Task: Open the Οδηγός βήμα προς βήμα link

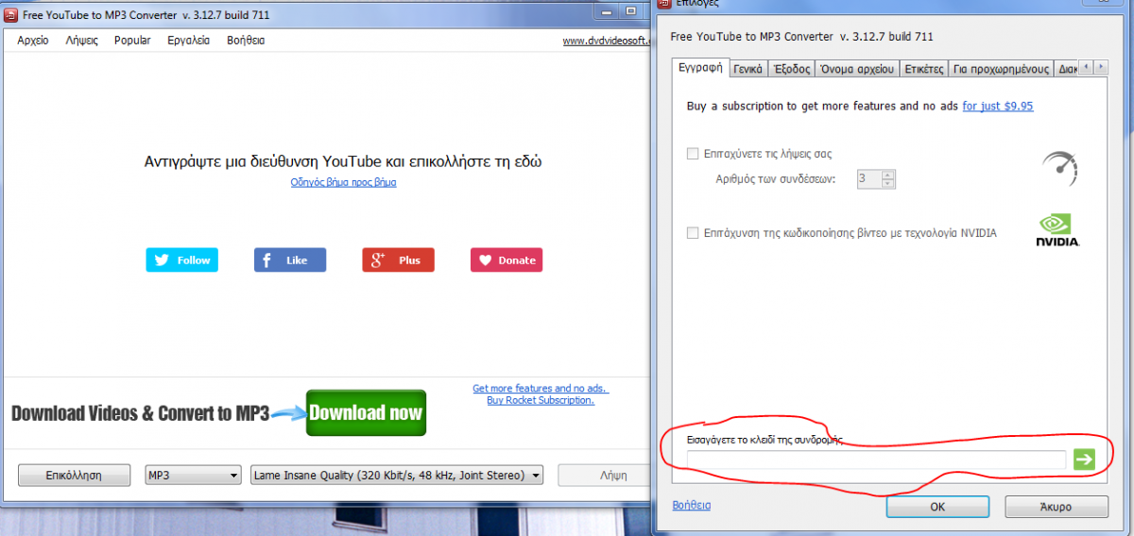Action: coord(343,182)
